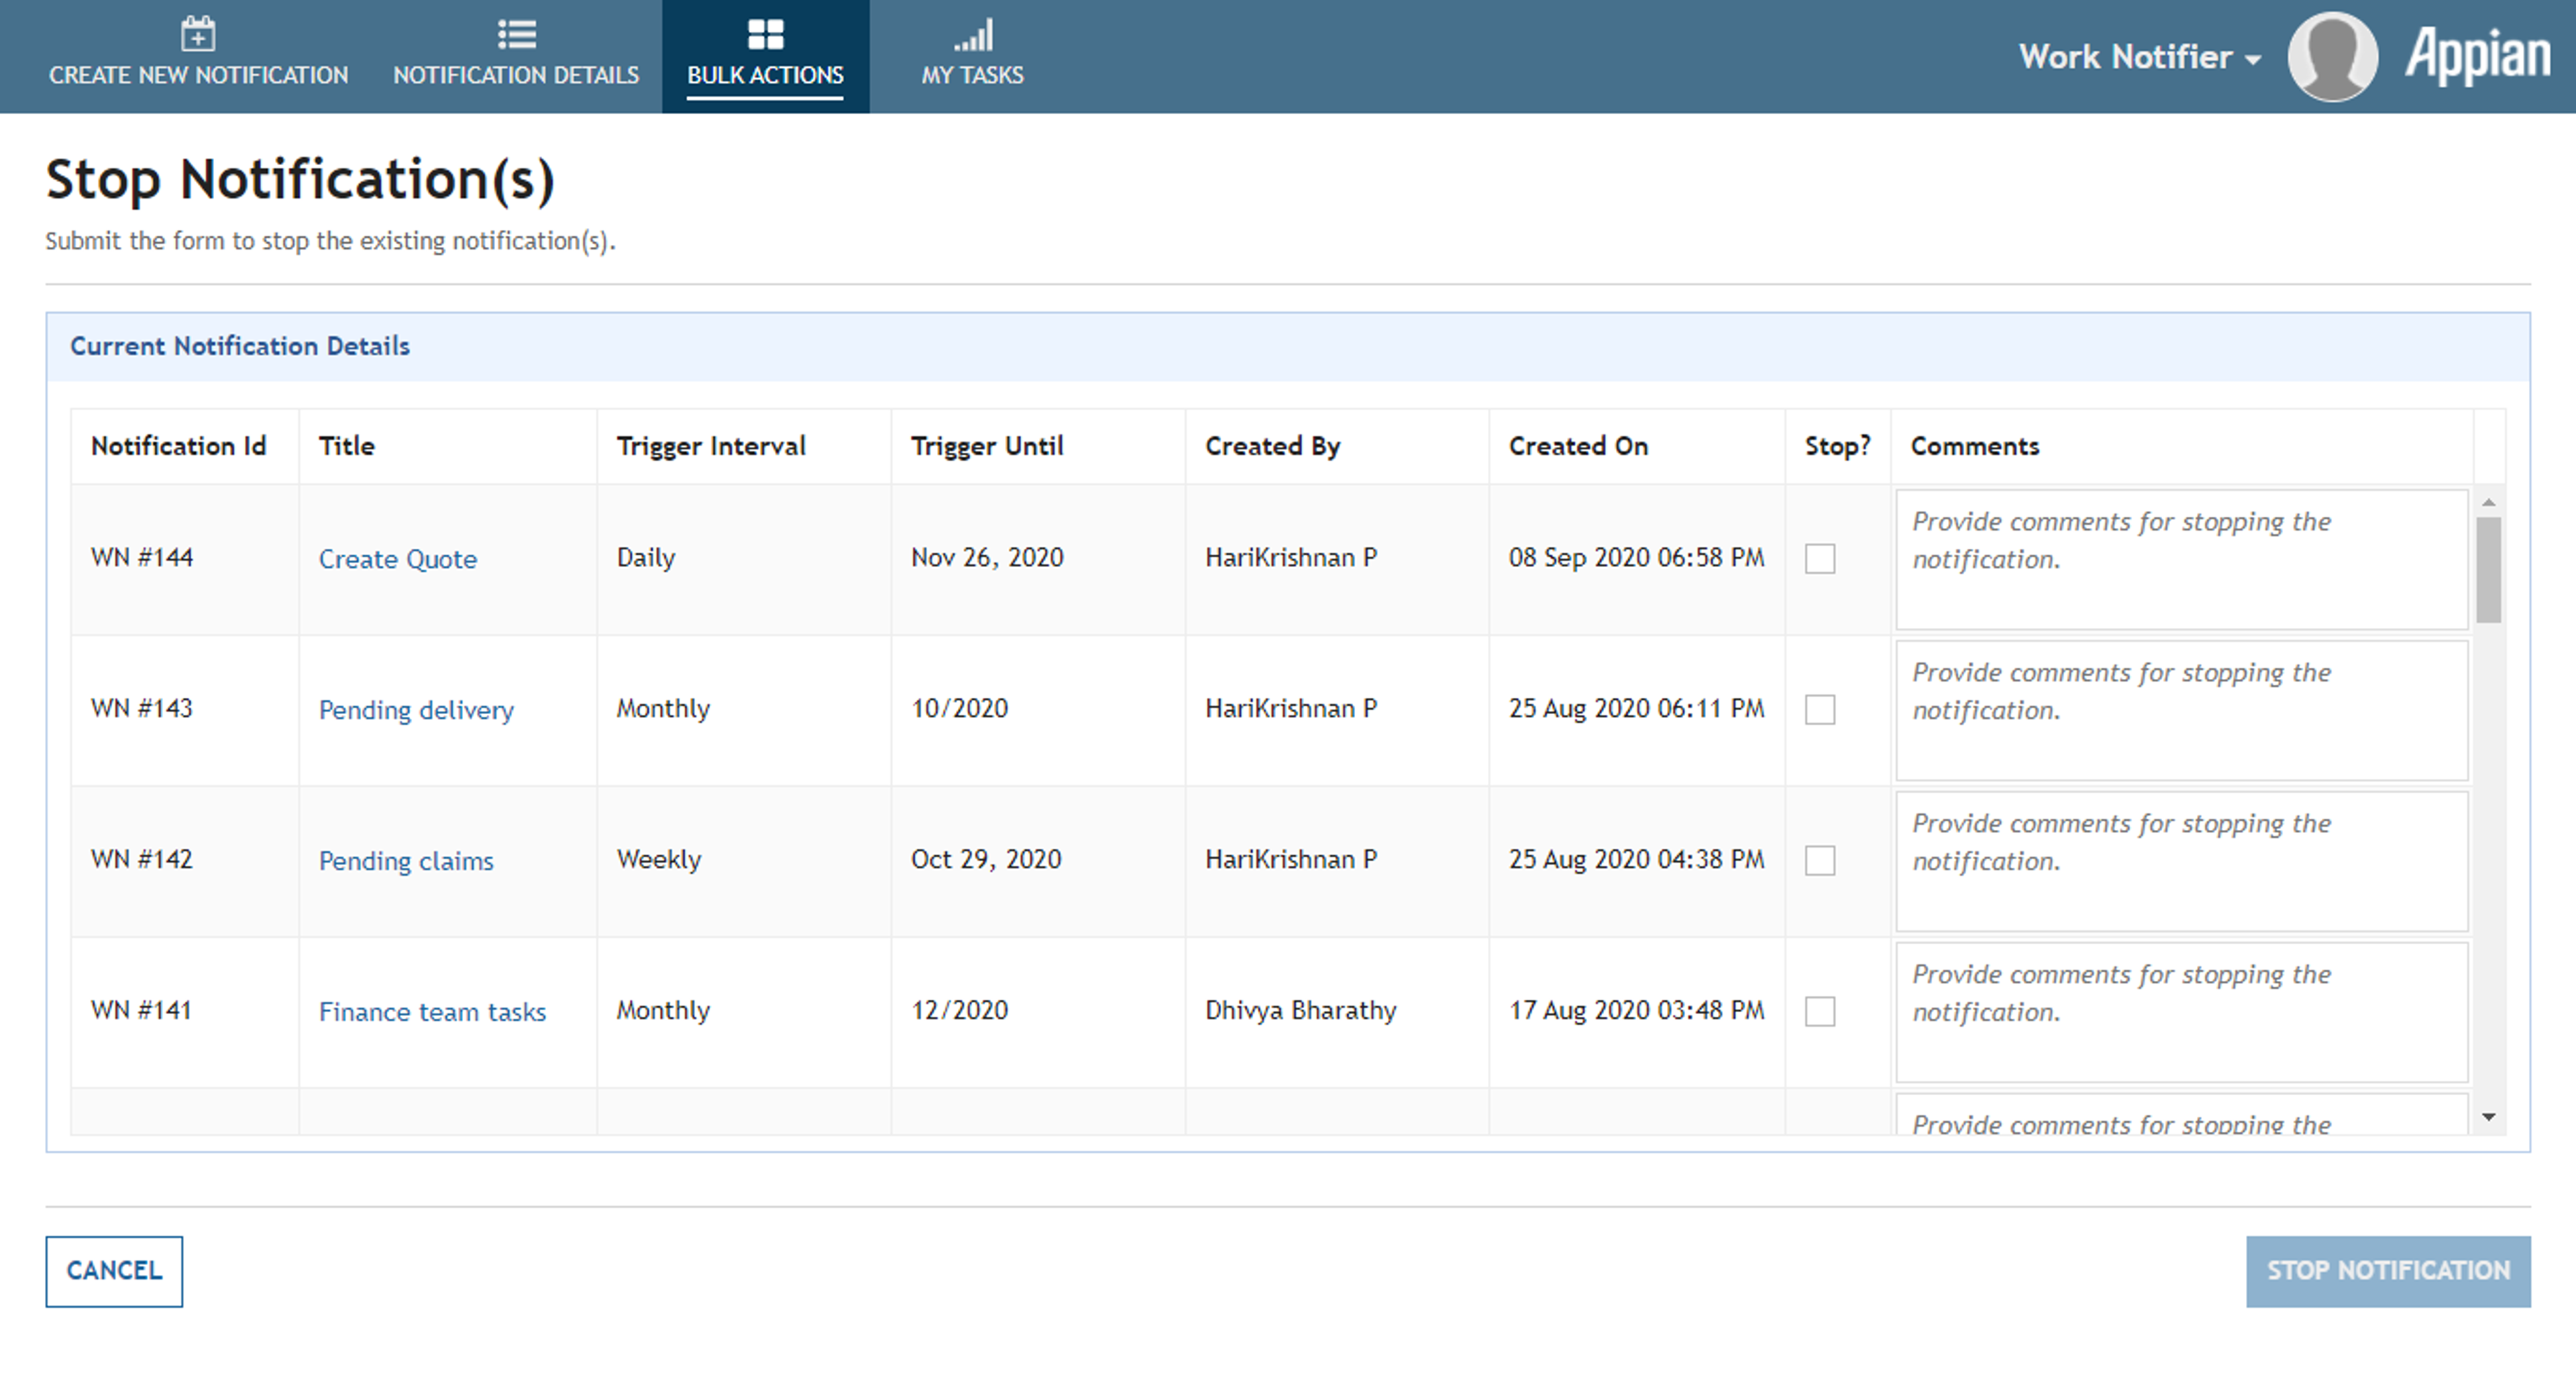Screen dimensions: 2576x1381
Task: Select the Bulk Actions tab label
Action: click(765, 75)
